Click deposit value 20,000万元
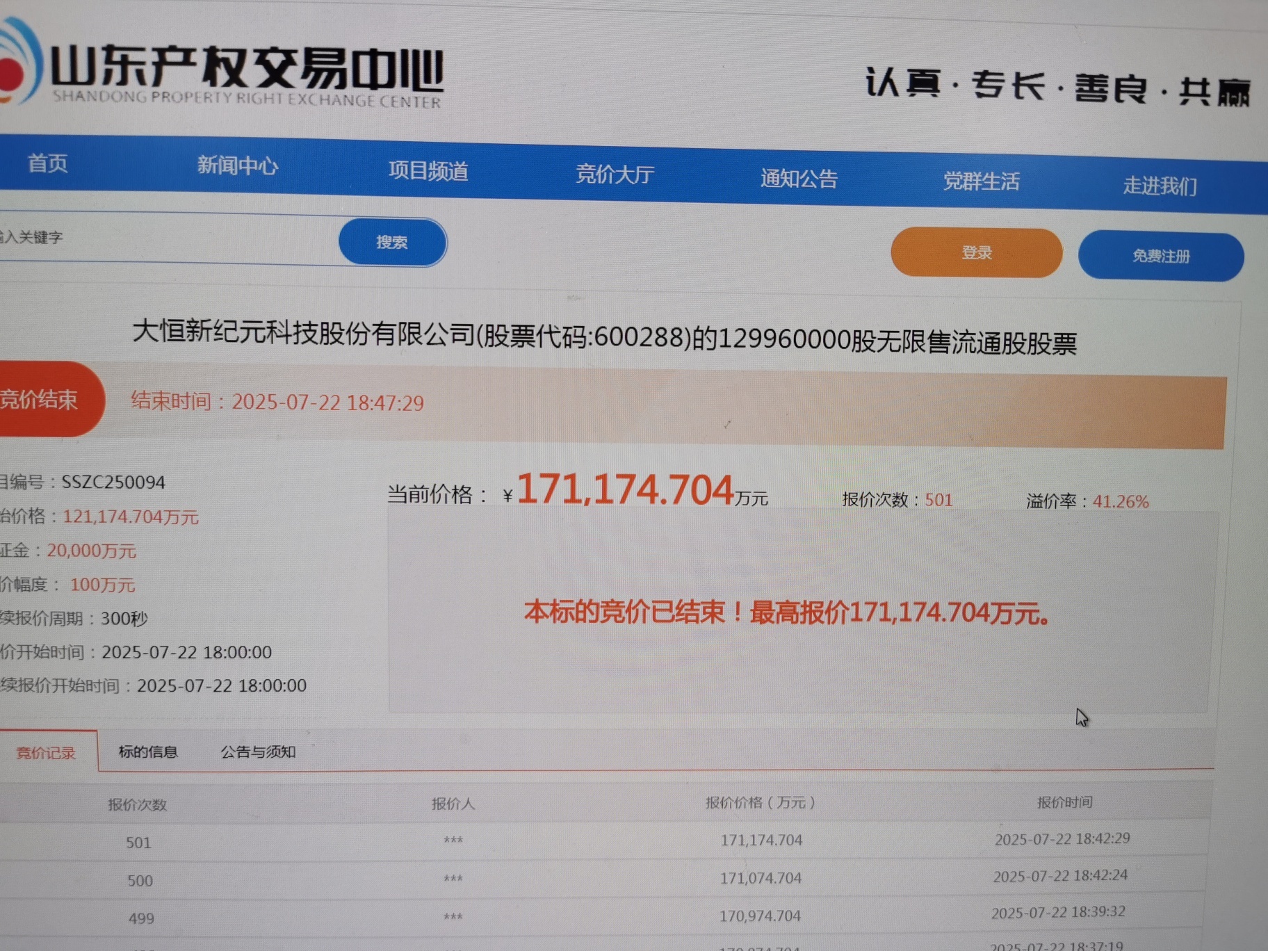 [91, 551]
